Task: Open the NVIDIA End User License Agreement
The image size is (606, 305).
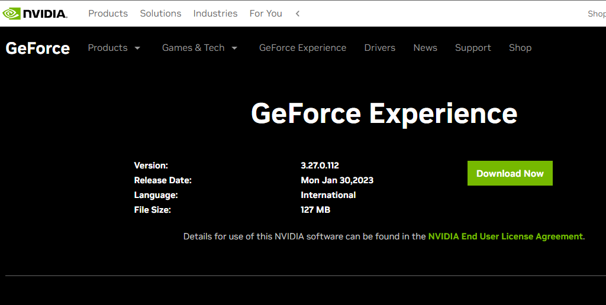Action: 505,236
